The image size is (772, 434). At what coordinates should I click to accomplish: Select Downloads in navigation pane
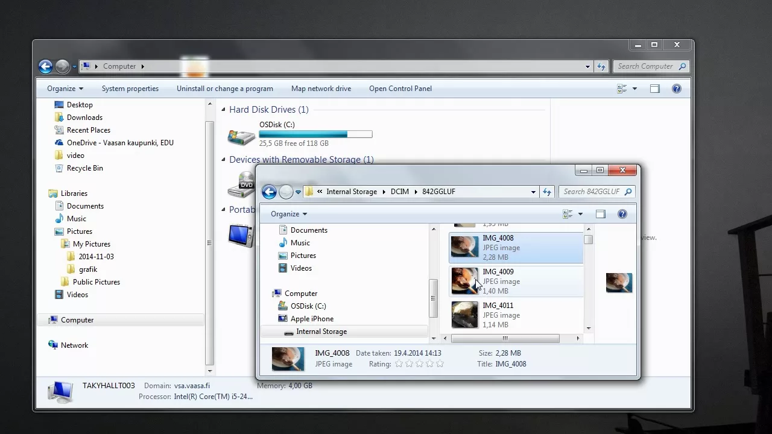84,118
